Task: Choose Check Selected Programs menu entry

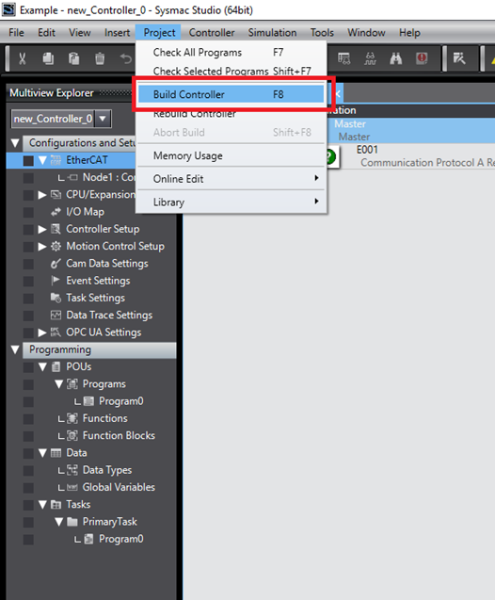Action: tap(232, 72)
